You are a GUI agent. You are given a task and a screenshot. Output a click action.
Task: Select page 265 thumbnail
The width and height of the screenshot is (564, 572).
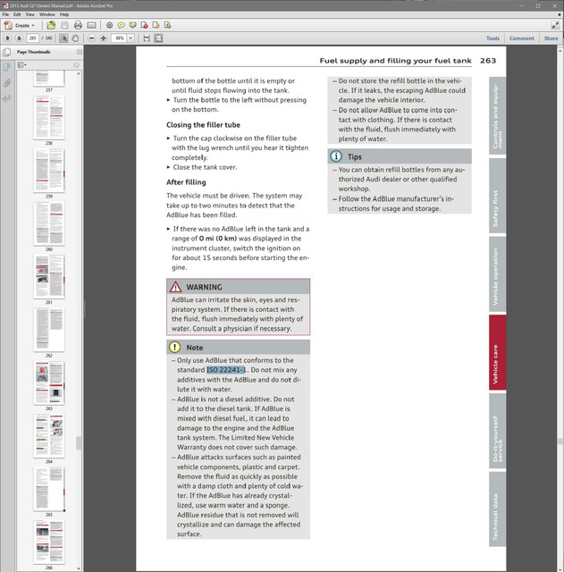point(49,489)
